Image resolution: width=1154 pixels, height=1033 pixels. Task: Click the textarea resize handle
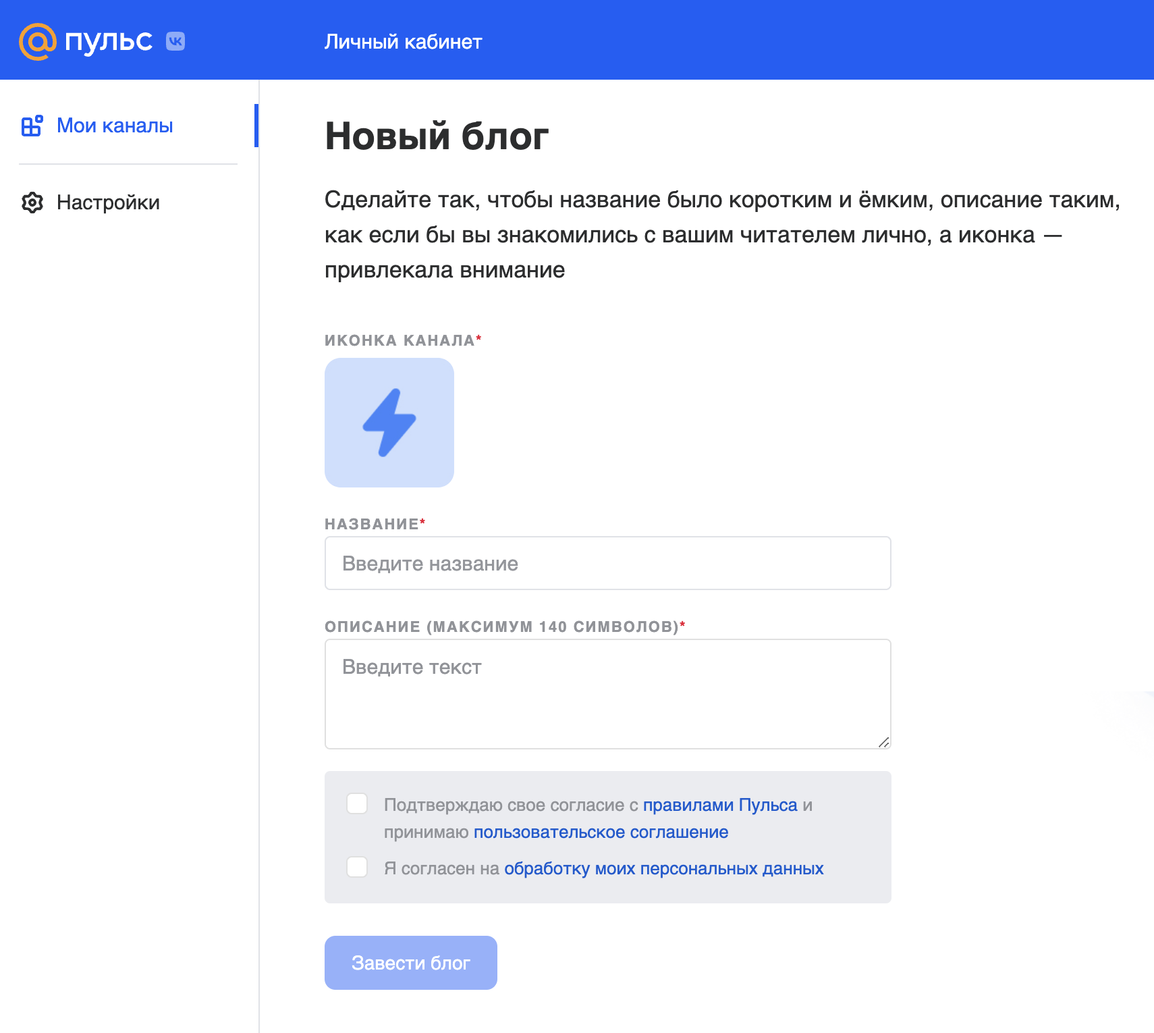pyautogui.click(x=884, y=742)
